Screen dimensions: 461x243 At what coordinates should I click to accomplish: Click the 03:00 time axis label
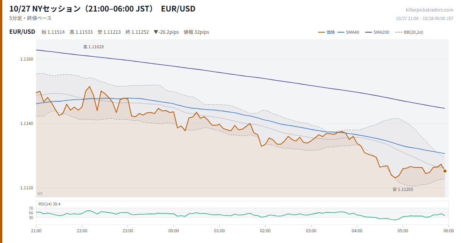coord(311,231)
